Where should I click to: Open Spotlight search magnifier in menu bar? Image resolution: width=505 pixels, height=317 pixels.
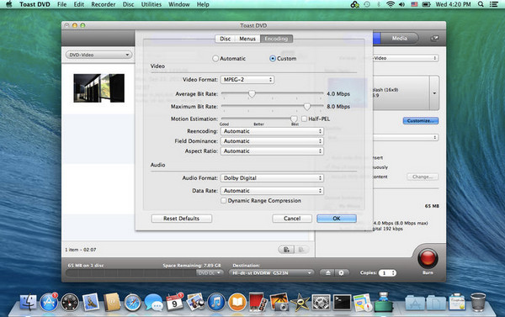[481, 4]
